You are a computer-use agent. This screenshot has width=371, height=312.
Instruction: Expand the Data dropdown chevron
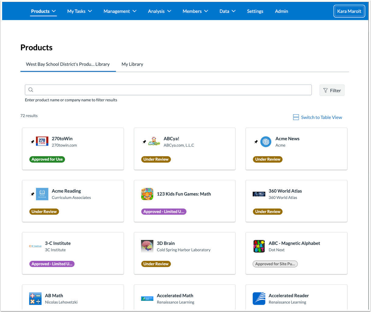point(234,11)
